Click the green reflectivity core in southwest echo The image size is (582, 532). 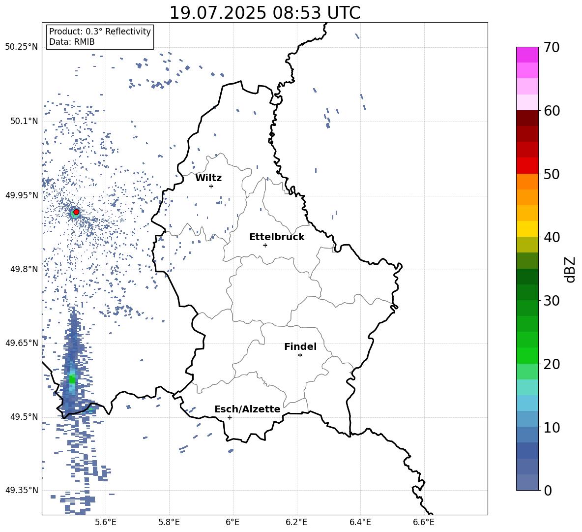pyautogui.click(x=72, y=379)
